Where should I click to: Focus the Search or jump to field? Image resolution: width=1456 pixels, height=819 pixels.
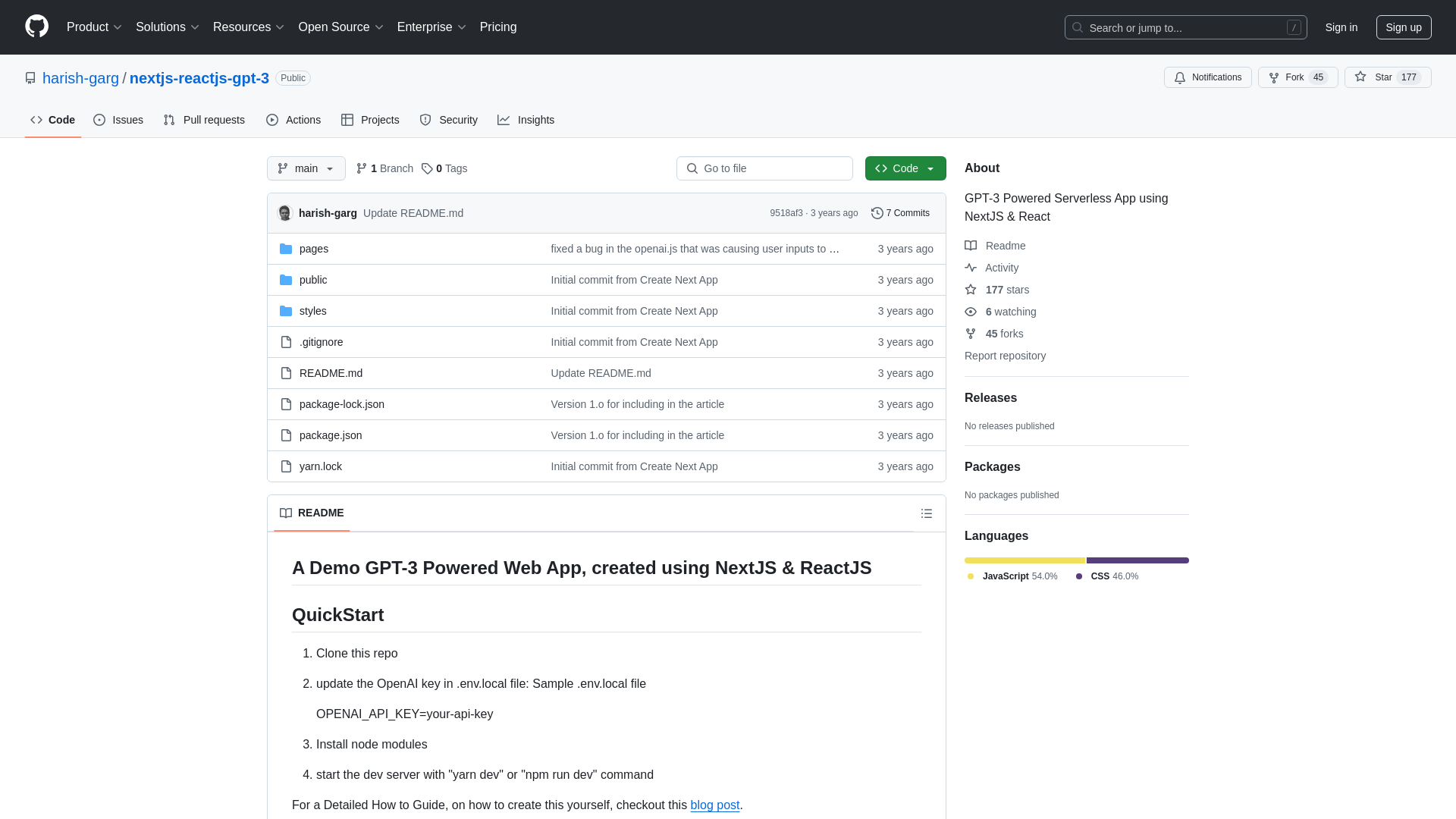pyautogui.click(x=1185, y=27)
